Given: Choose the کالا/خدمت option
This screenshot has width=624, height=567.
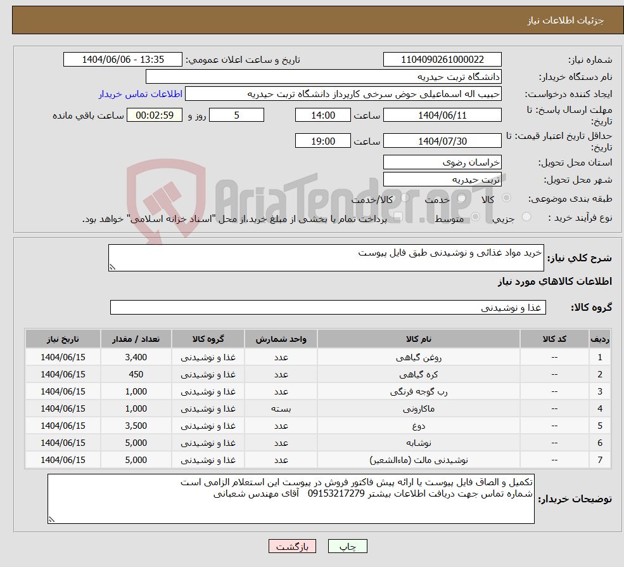Looking at the screenshot, I should click(x=407, y=198).
